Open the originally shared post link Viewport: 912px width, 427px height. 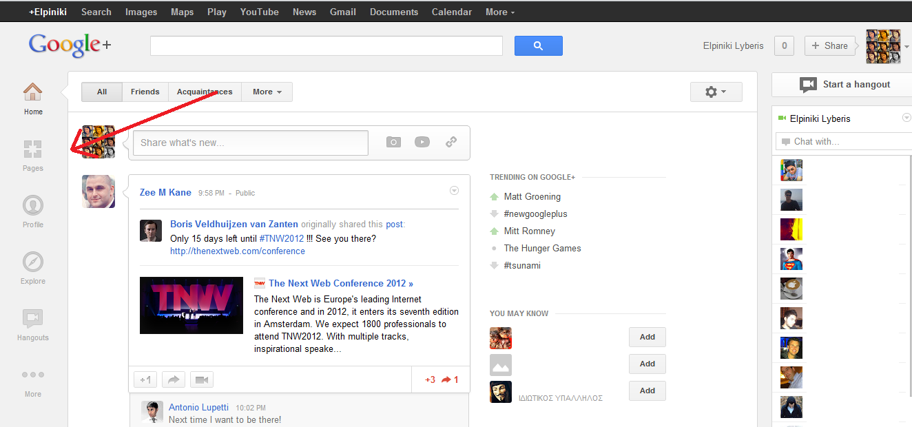click(x=395, y=224)
